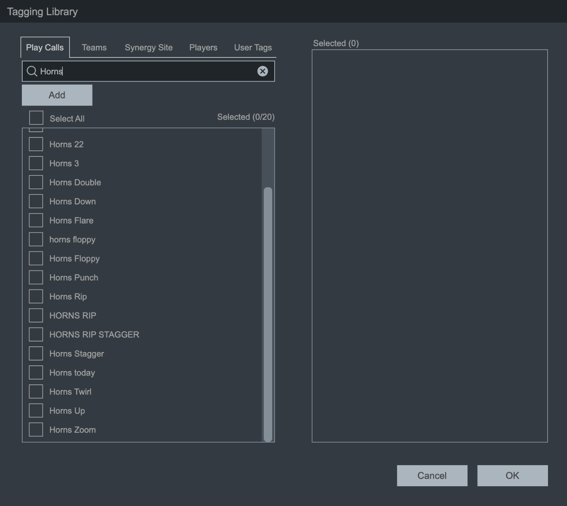
Task: Clear the Horns search text
Action: 262,71
